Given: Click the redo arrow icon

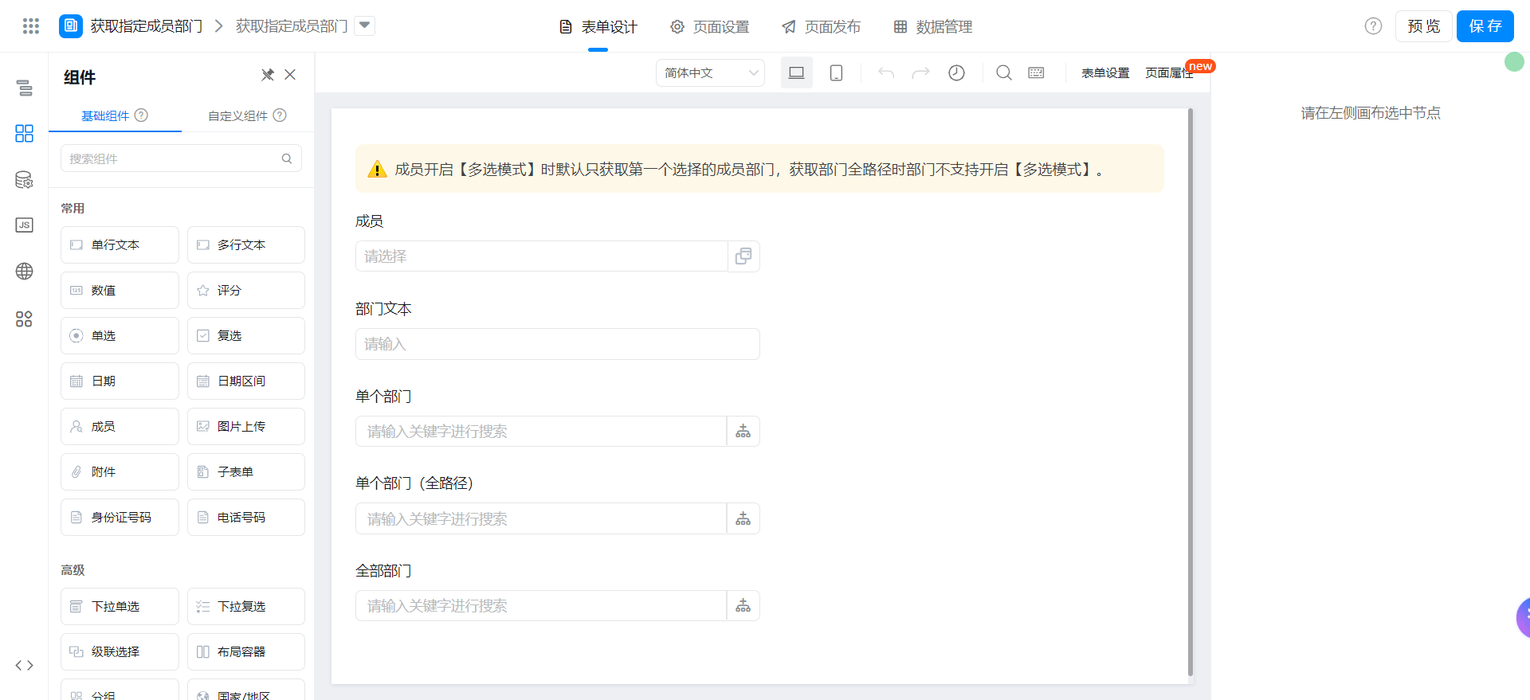Looking at the screenshot, I should click(x=920, y=72).
